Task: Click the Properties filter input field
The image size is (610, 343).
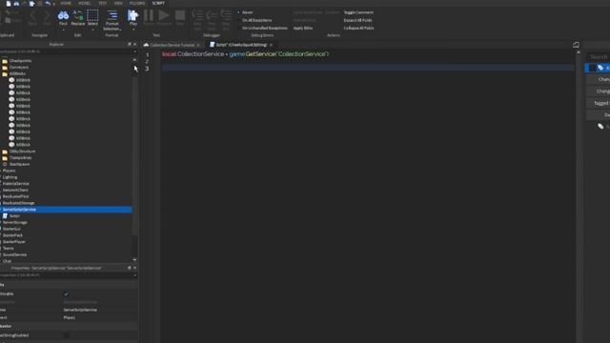Action: pyautogui.click(x=66, y=275)
